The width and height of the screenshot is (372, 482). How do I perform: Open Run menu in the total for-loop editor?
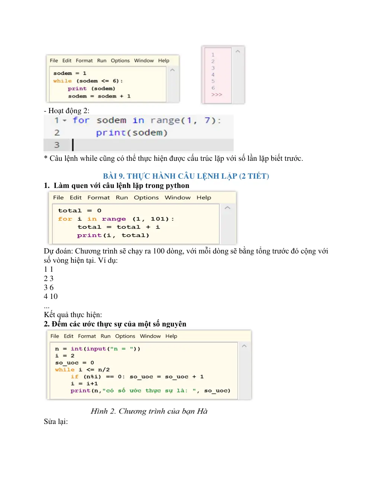122,198
